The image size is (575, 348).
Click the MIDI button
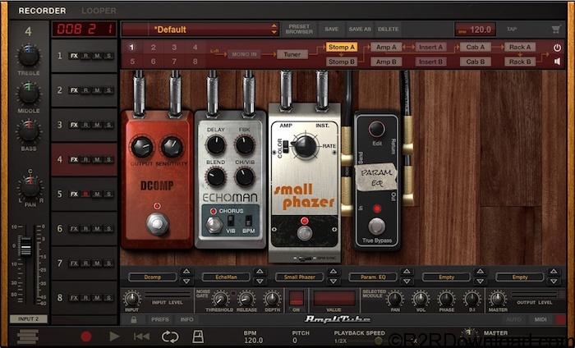pyautogui.click(x=540, y=319)
